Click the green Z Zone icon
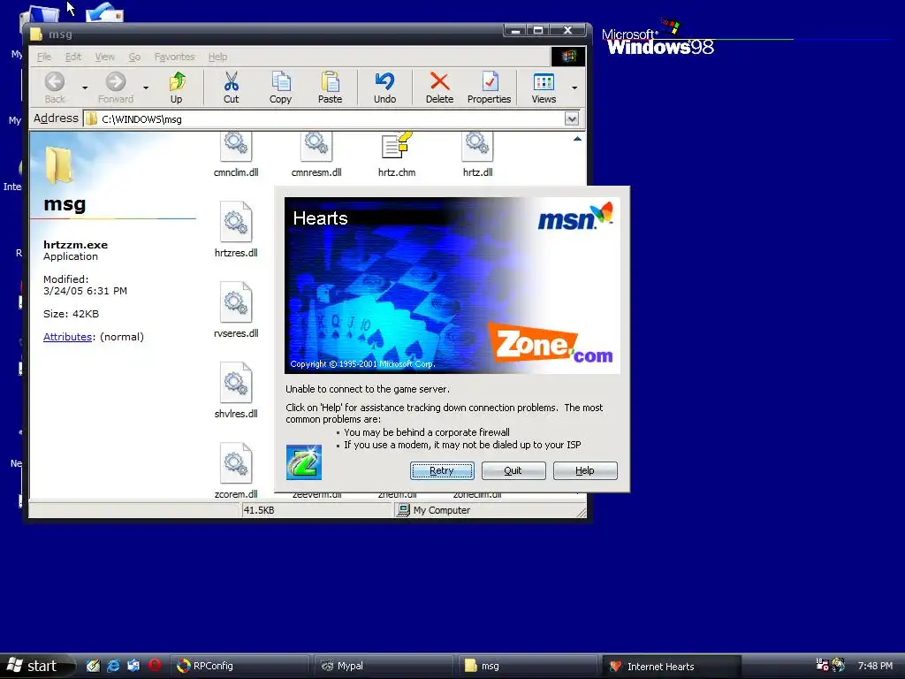The image size is (905, 679). coord(304,462)
